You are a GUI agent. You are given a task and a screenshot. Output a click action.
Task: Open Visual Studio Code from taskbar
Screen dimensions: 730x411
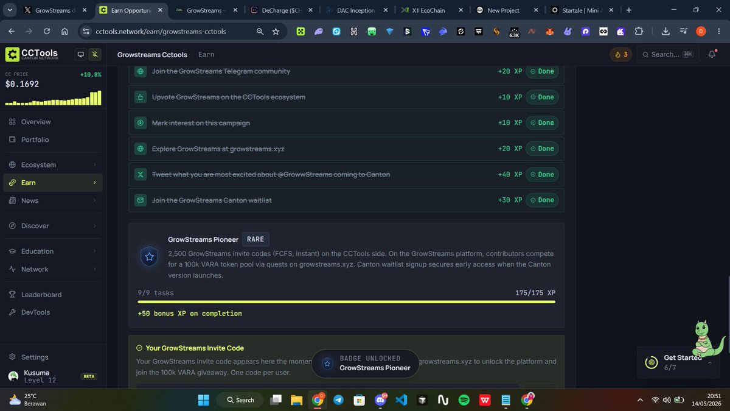[400, 400]
